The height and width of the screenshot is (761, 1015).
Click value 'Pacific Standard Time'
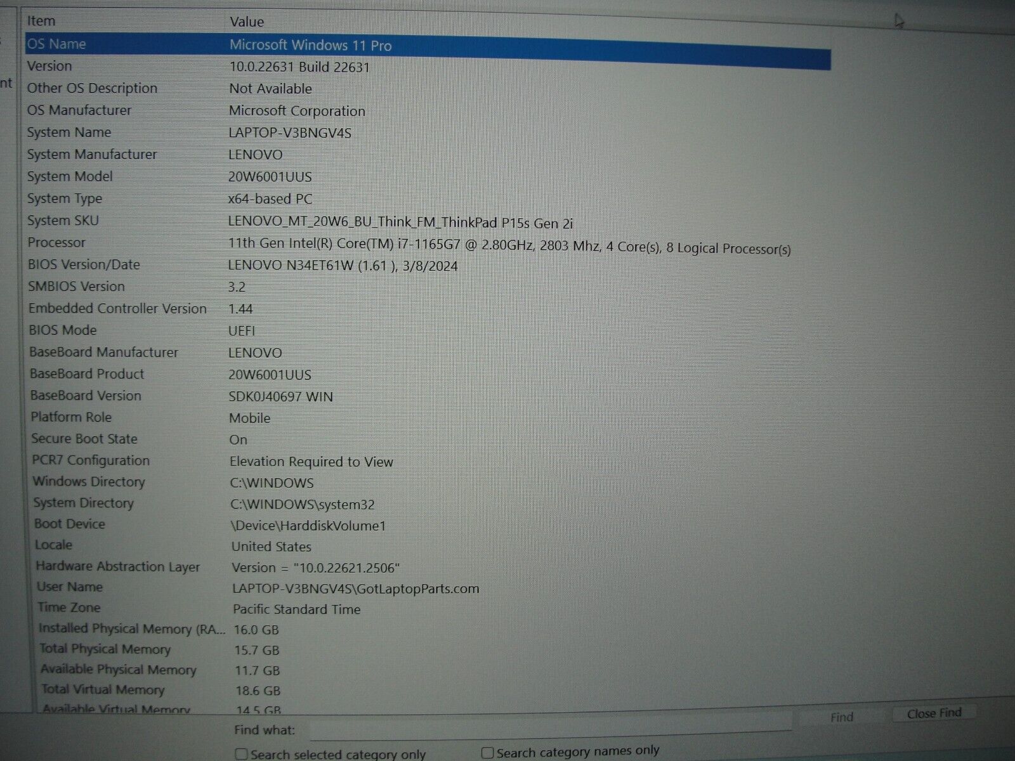click(297, 609)
